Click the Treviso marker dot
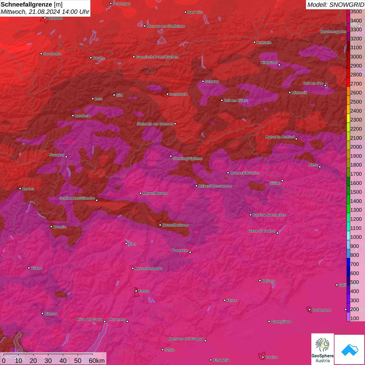 263,357
